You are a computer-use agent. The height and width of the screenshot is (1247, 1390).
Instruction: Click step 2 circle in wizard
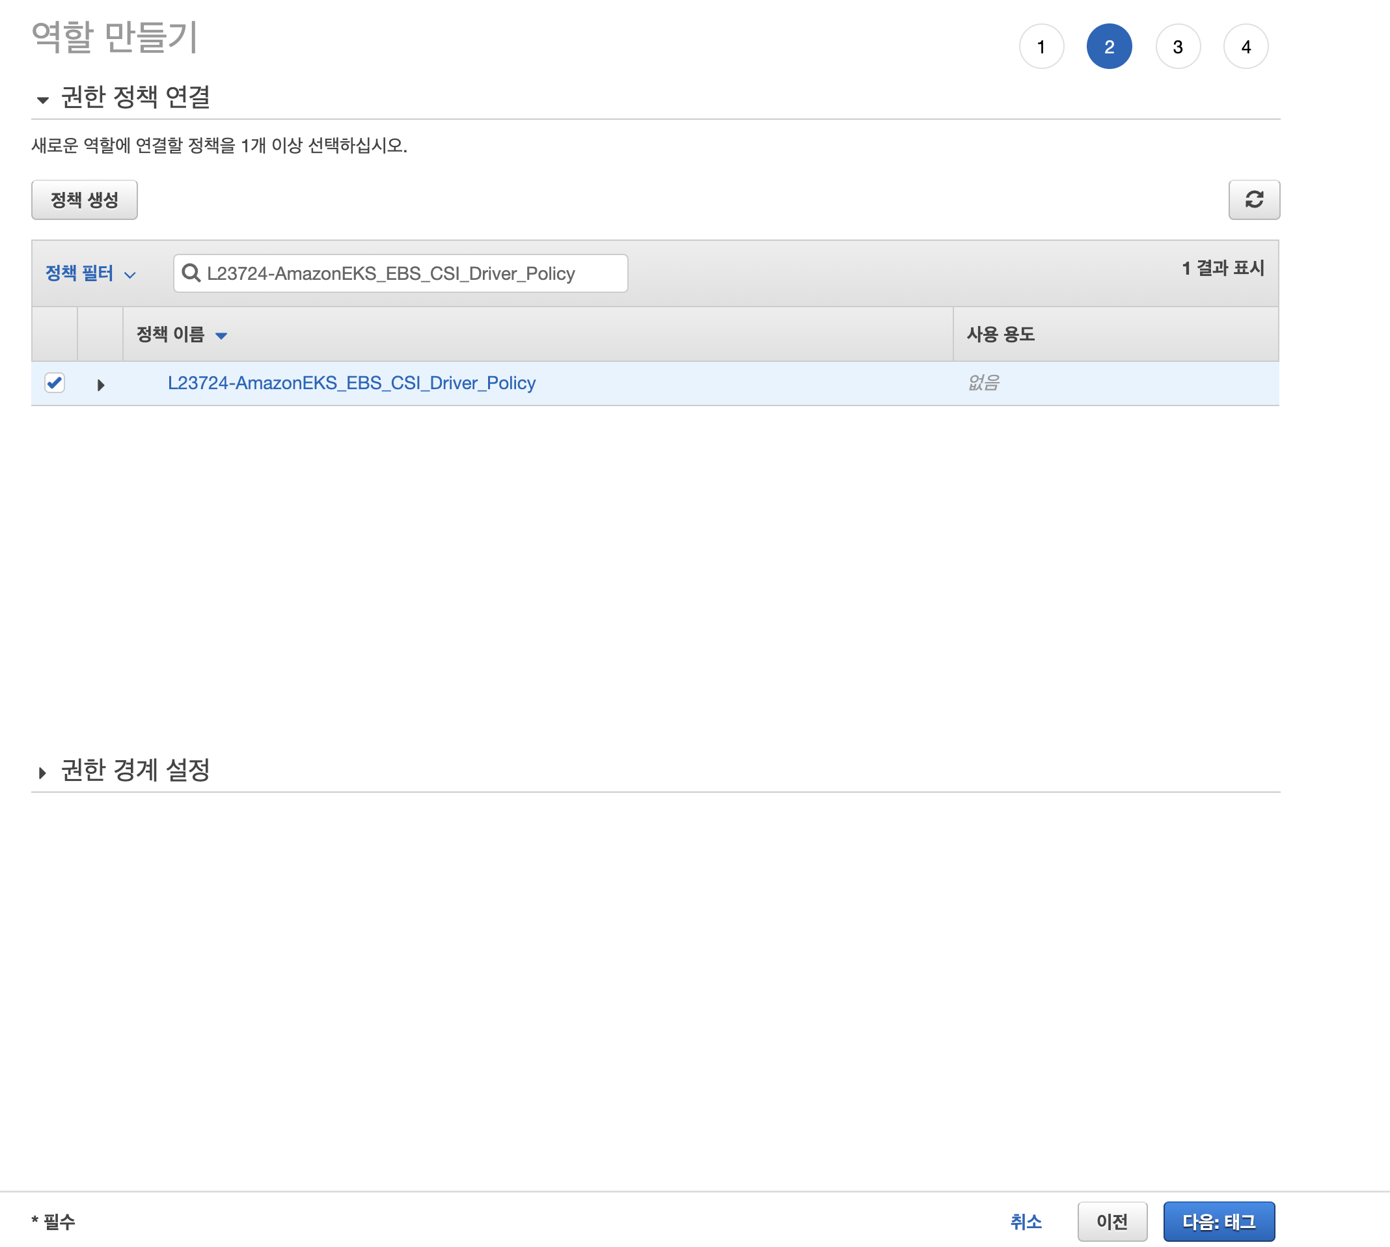click(x=1110, y=46)
